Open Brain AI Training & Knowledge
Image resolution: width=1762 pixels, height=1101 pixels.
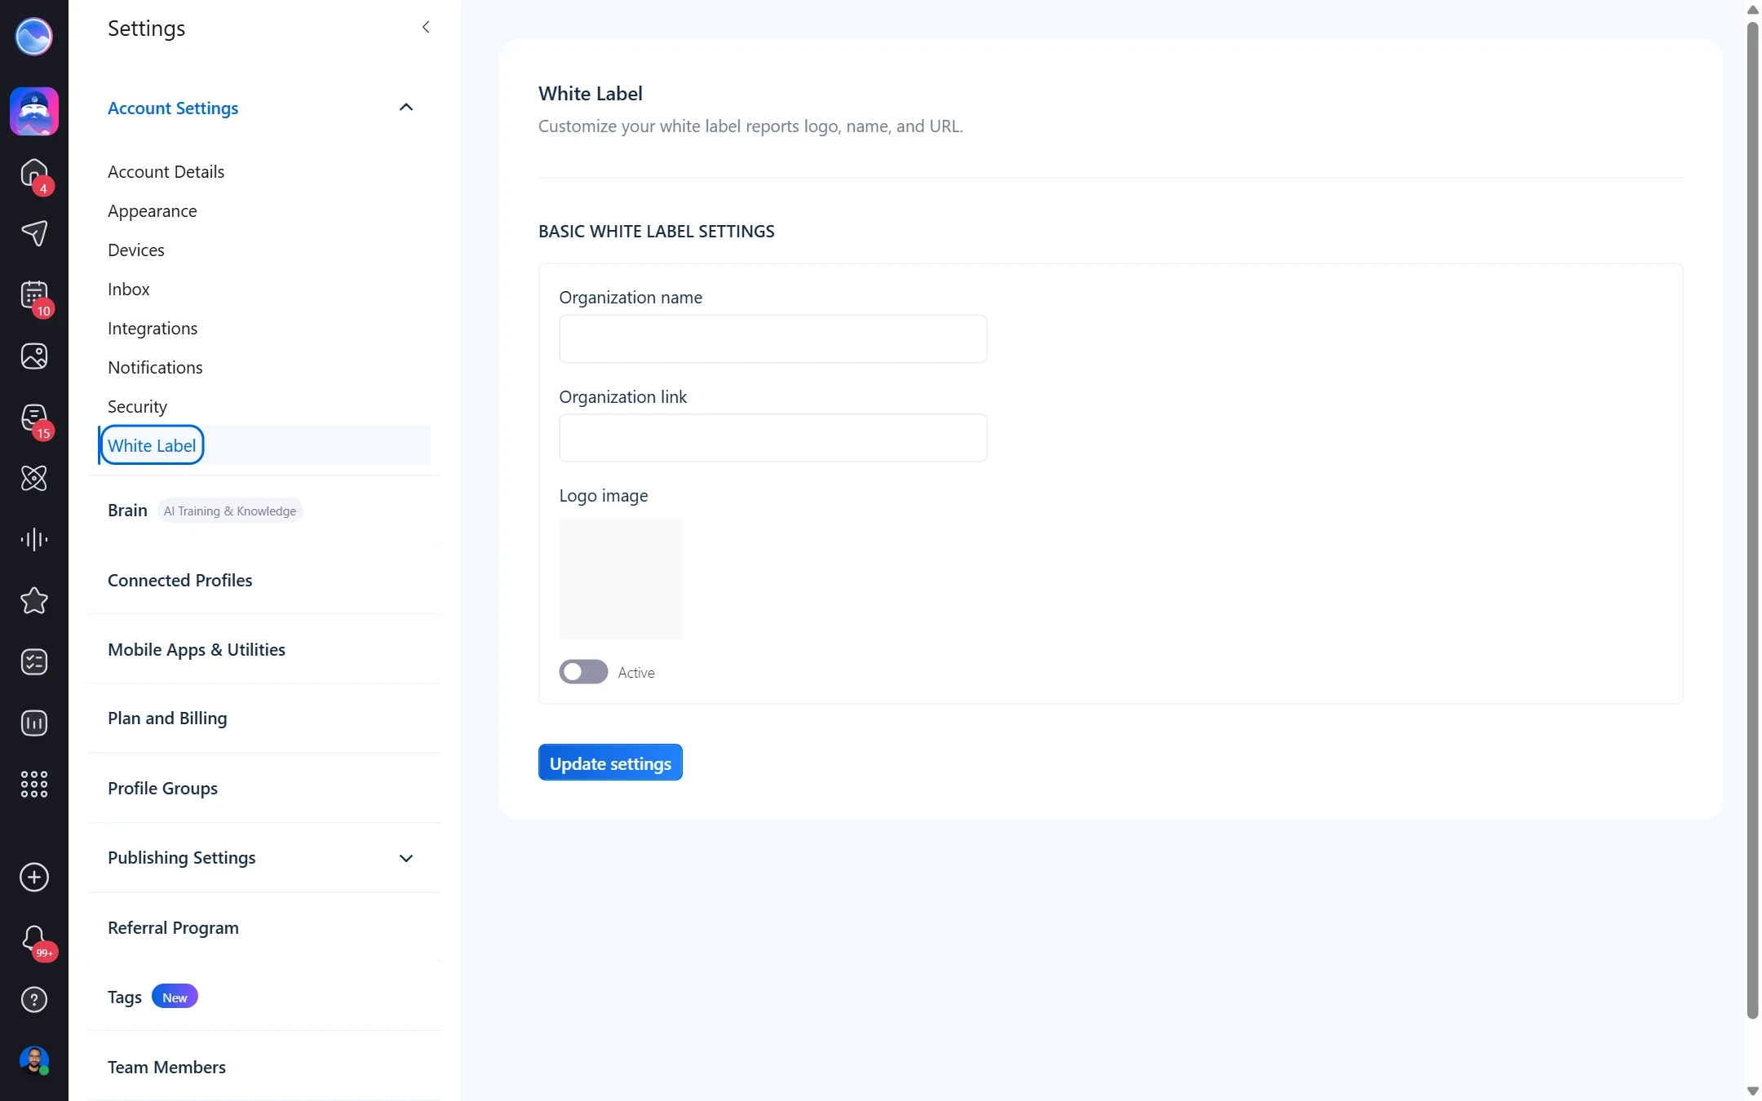[x=205, y=511]
